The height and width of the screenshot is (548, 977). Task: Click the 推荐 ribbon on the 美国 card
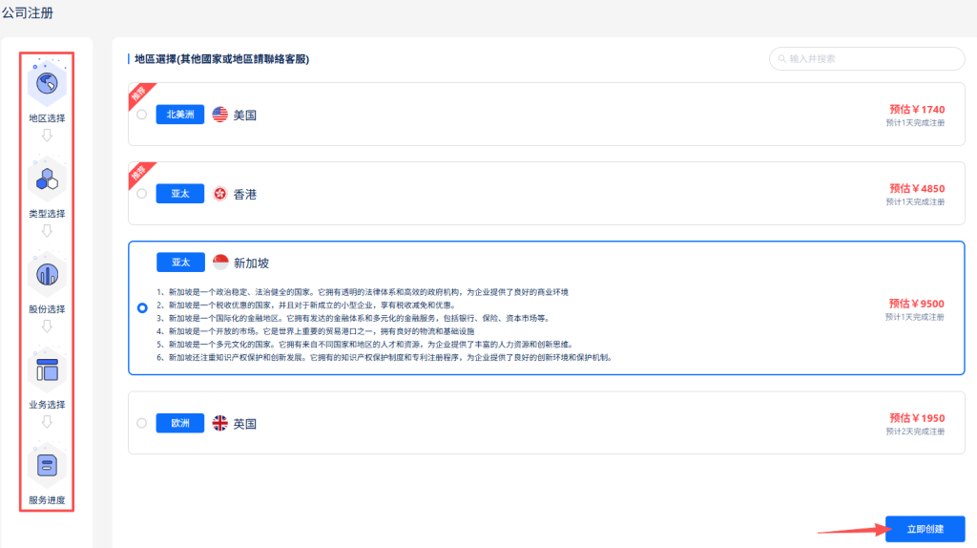pyautogui.click(x=139, y=94)
